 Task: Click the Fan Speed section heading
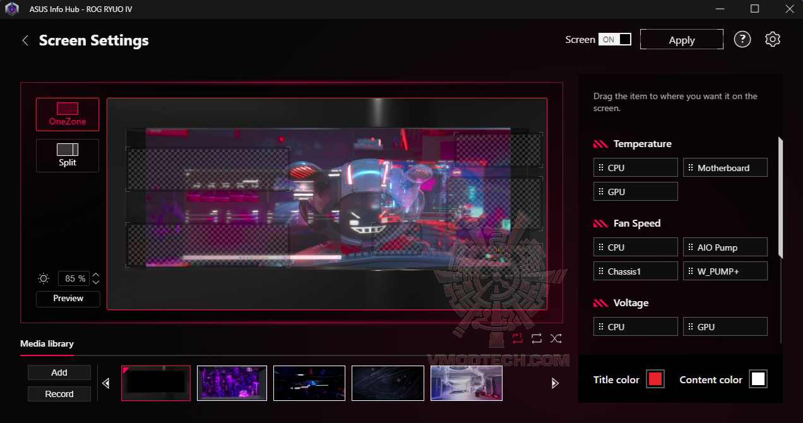(637, 223)
